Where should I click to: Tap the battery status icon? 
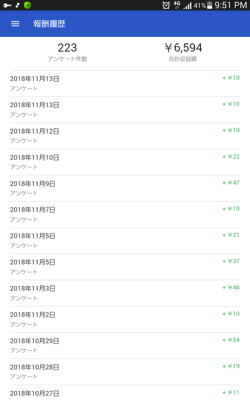pos(210,5)
